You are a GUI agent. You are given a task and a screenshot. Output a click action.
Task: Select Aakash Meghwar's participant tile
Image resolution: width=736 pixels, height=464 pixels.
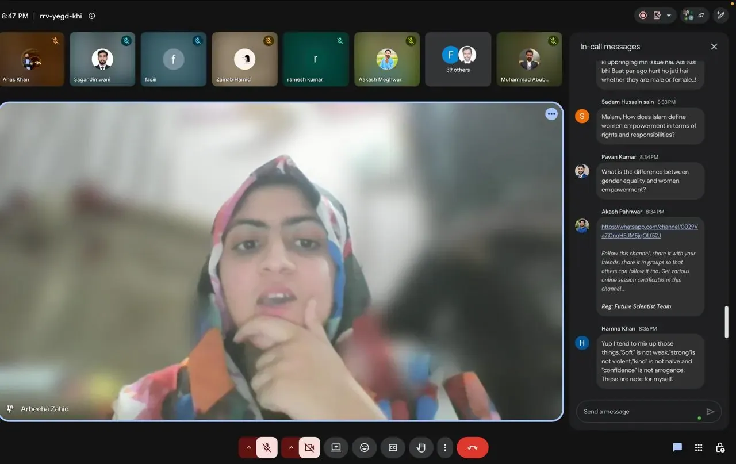point(387,59)
